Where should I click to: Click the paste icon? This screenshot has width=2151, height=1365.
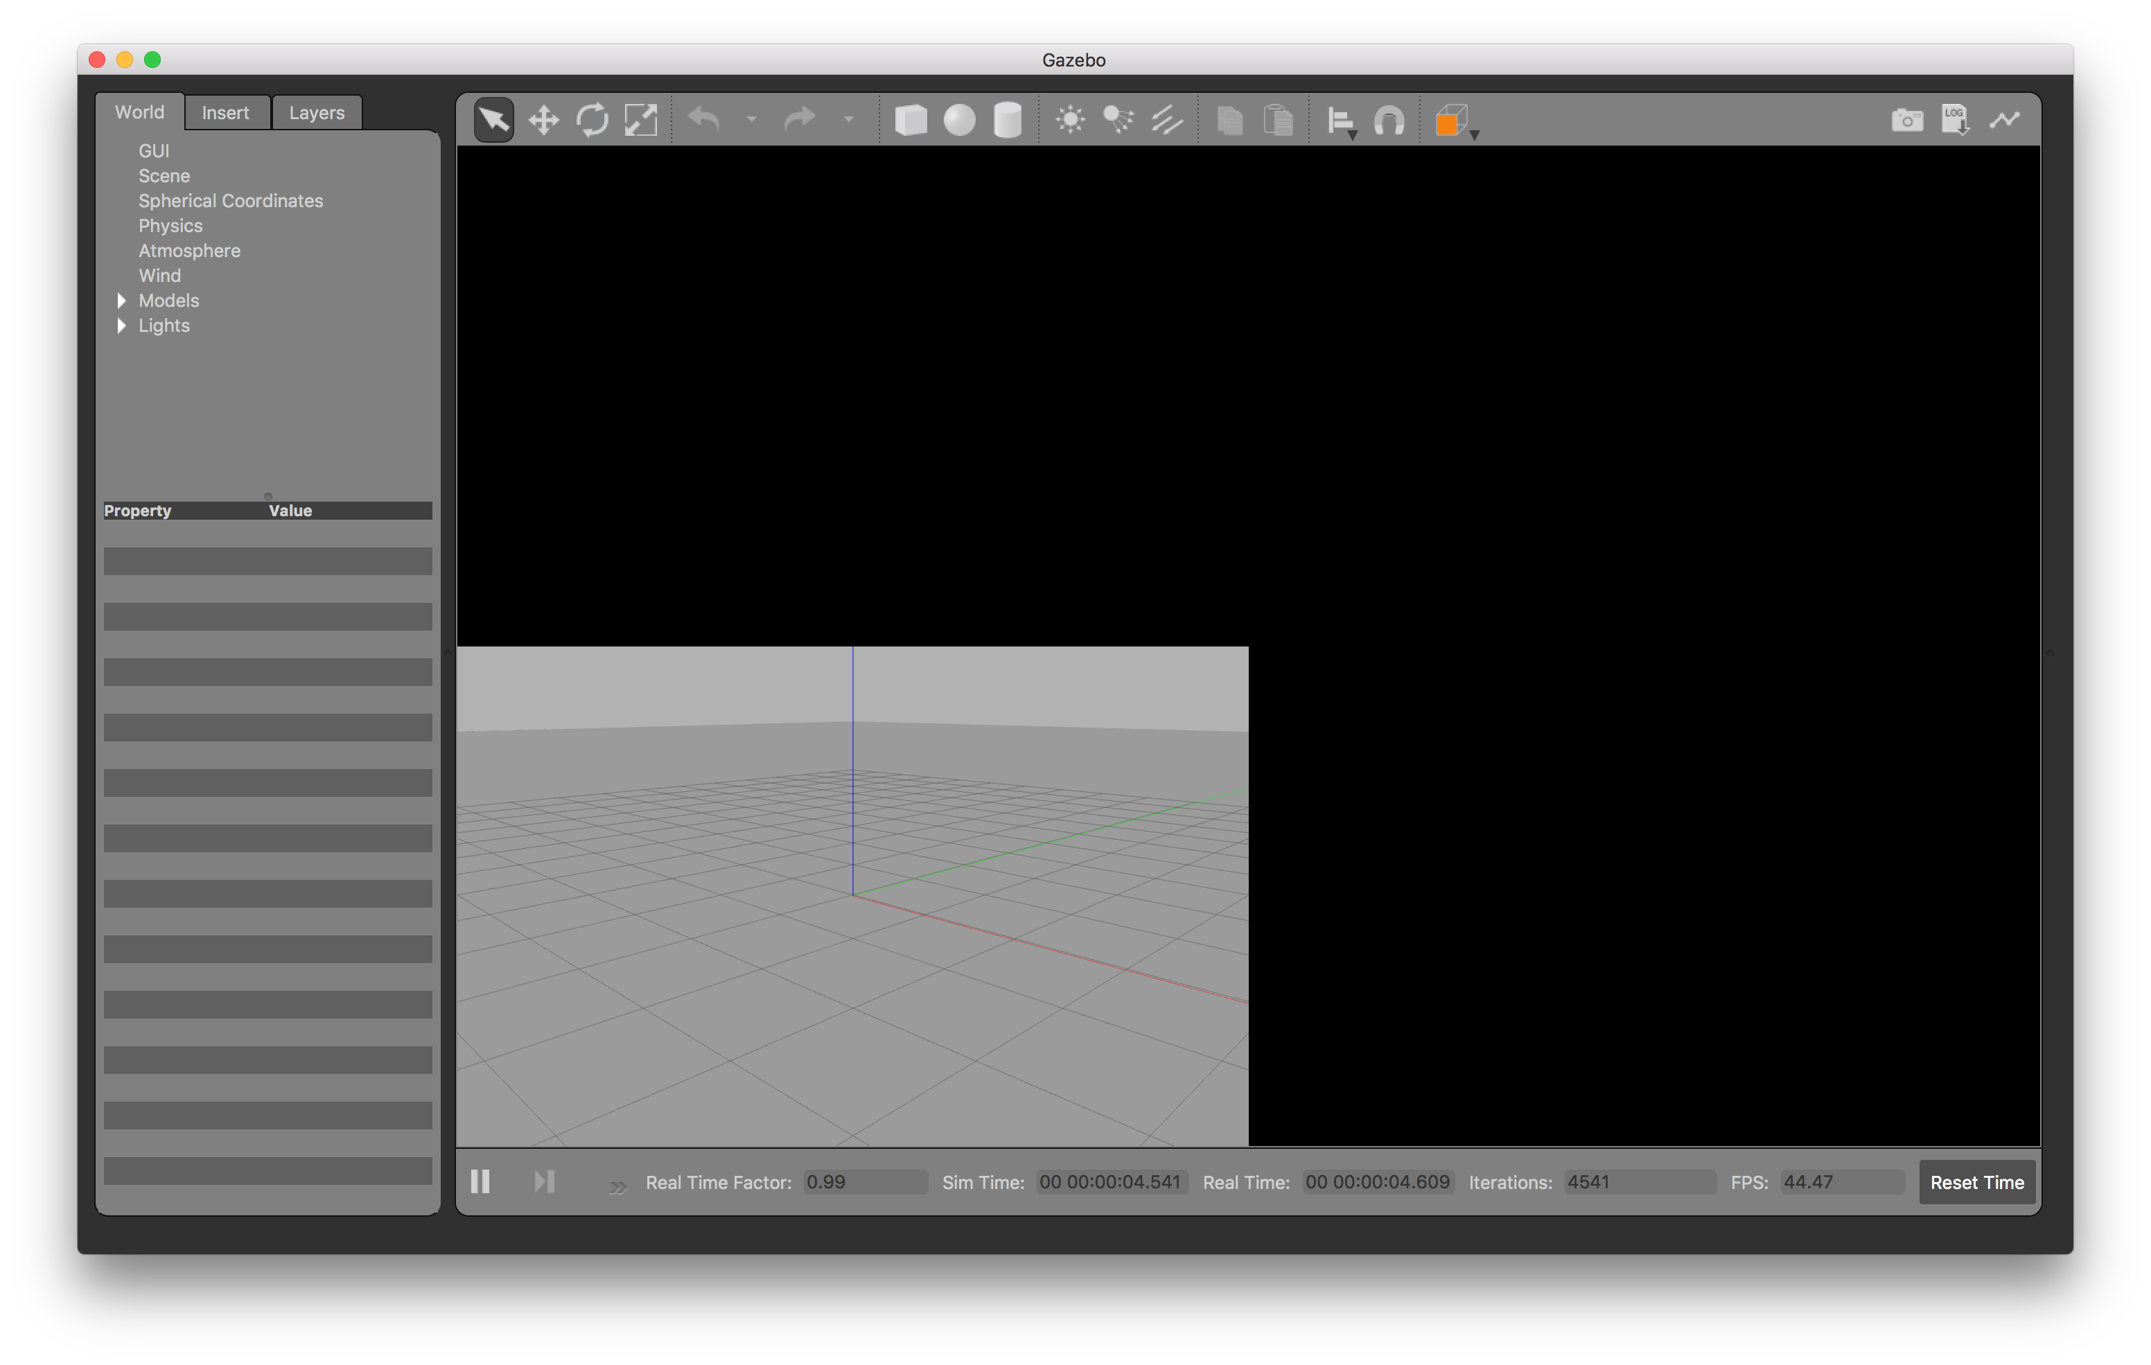click(1279, 120)
